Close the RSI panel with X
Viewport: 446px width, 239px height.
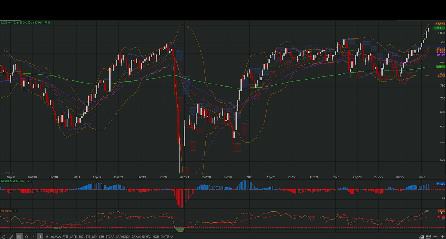click(442, 213)
